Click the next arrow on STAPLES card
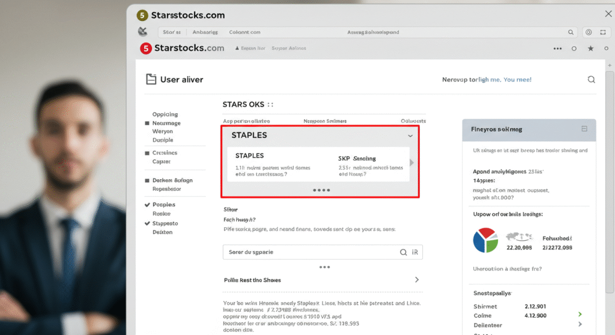The width and height of the screenshot is (615, 335). pyautogui.click(x=411, y=162)
